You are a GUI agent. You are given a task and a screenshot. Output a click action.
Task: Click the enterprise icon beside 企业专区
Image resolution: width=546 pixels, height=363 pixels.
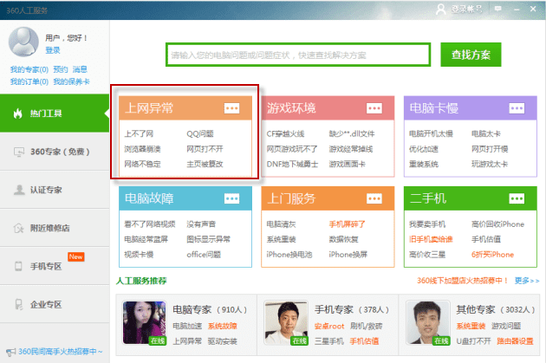tap(19, 304)
